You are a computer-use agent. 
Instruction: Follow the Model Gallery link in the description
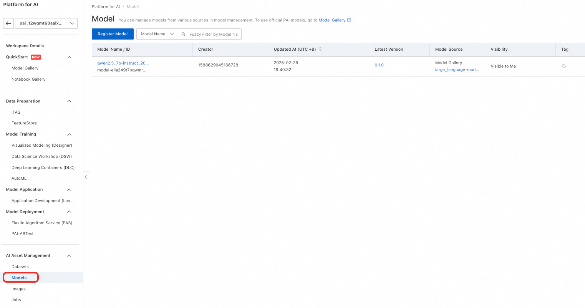pos(332,20)
